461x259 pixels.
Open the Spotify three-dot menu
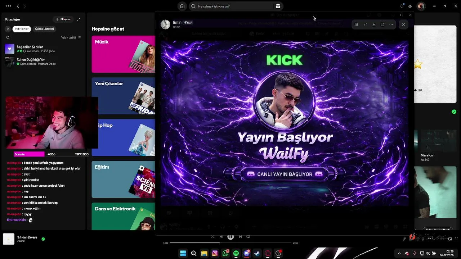(8, 6)
